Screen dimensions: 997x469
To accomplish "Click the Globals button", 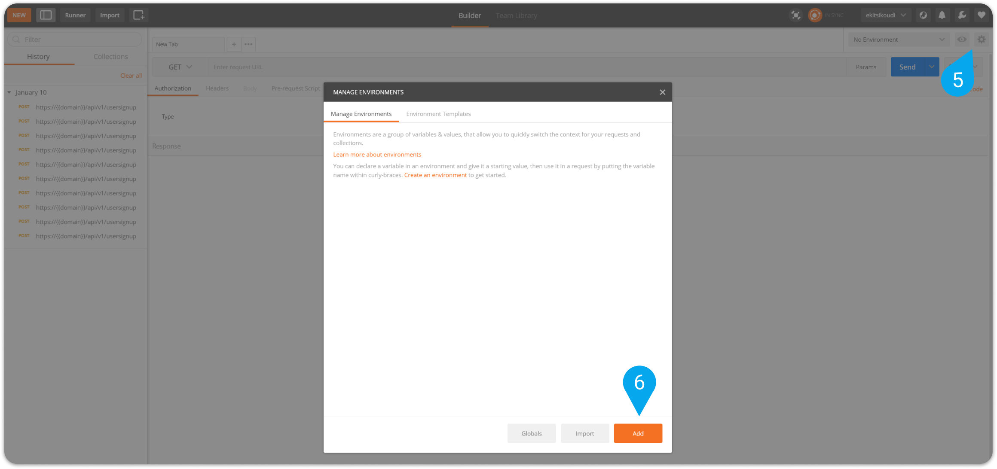I will (x=531, y=433).
